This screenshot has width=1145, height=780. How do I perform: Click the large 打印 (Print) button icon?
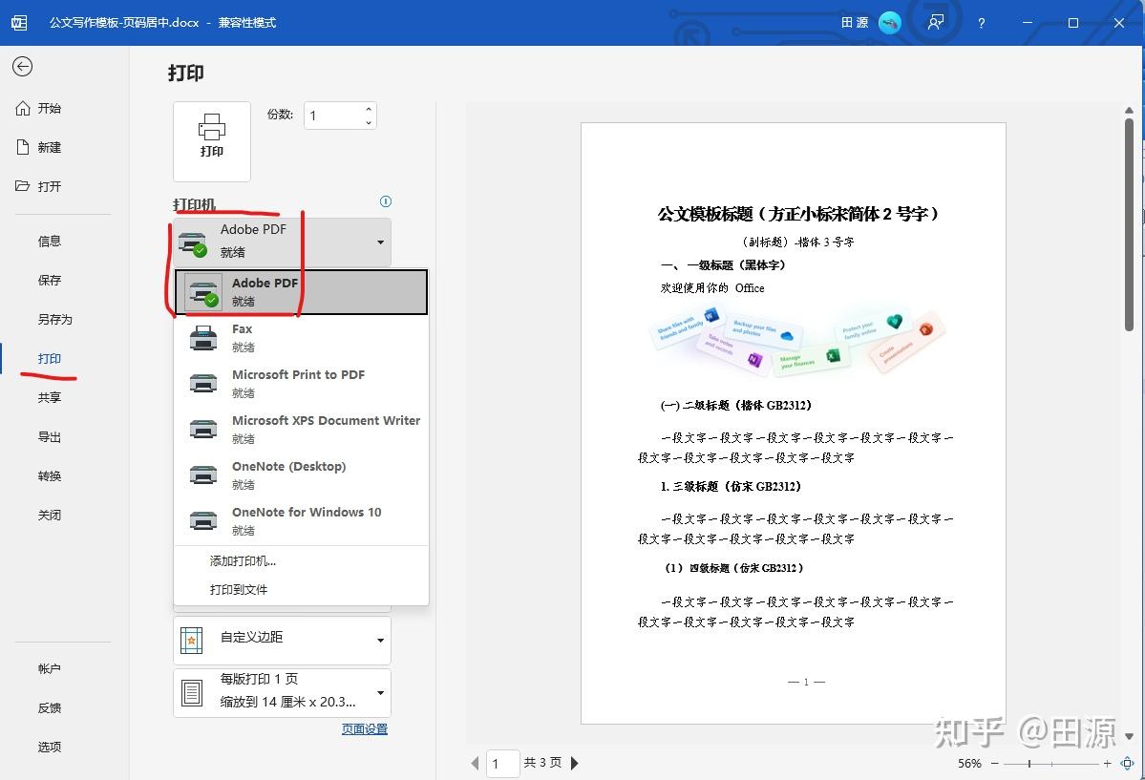point(211,140)
